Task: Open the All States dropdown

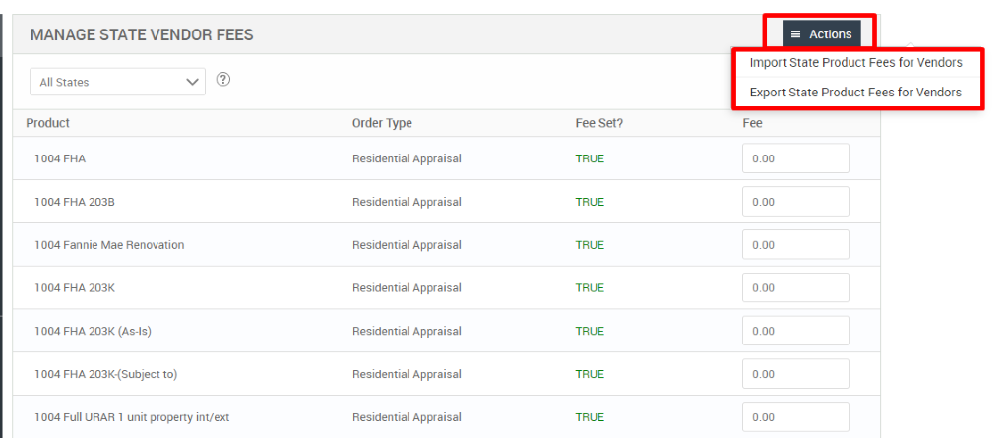Action: [x=118, y=82]
